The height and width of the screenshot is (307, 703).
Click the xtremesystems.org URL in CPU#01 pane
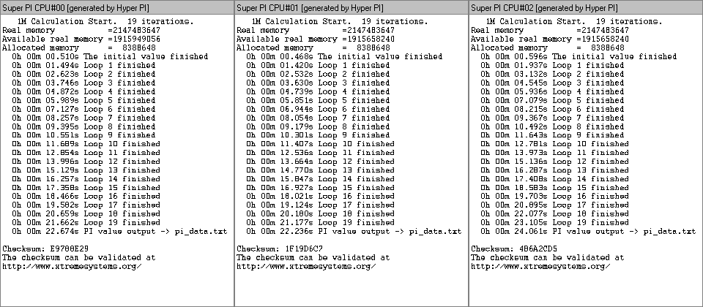point(306,266)
